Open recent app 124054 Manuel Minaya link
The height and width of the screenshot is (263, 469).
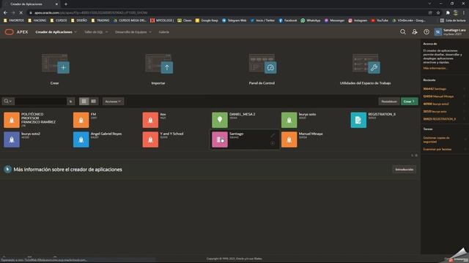pyautogui.click(x=438, y=96)
